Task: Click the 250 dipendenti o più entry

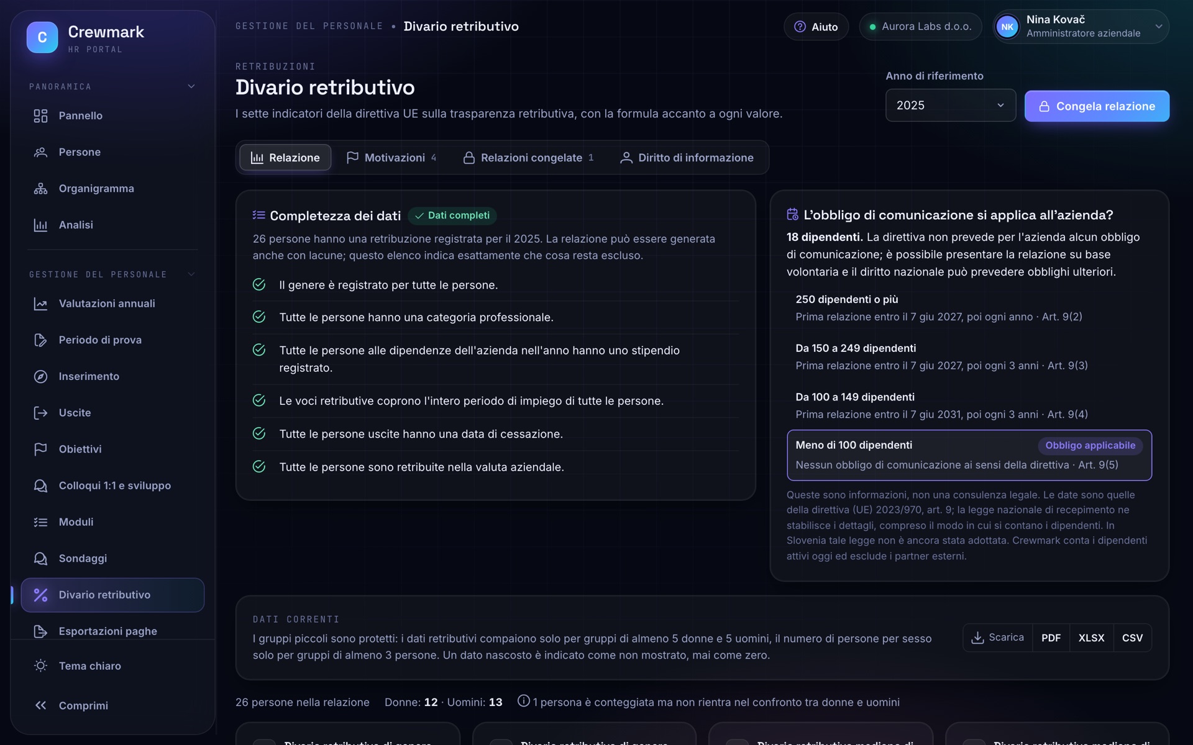Action: click(969, 308)
